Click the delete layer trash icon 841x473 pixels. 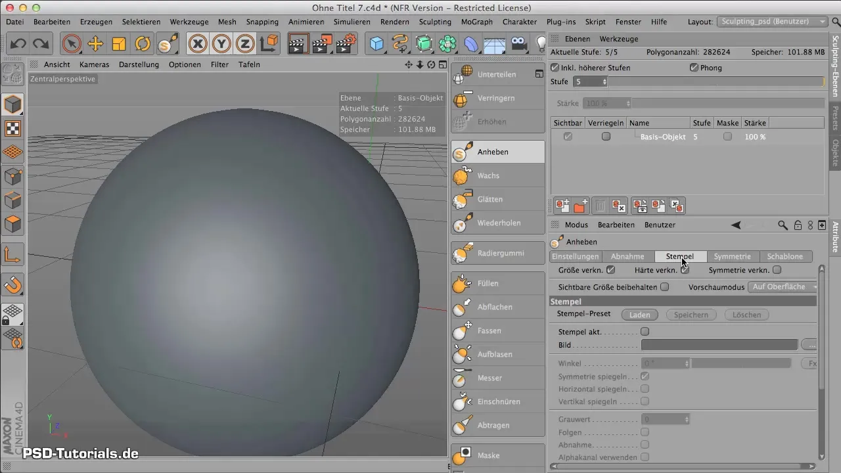tap(600, 206)
